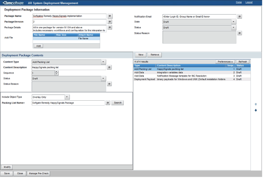Click New content button
Screen dimensions: 263x178
[141, 55]
